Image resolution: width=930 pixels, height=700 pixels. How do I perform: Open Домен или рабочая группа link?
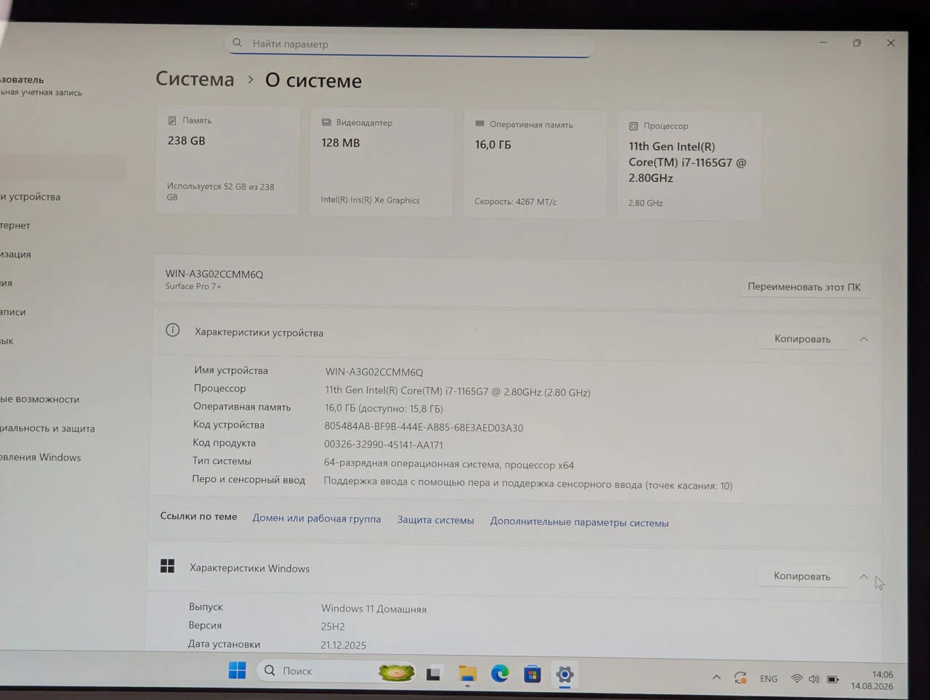pos(316,518)
